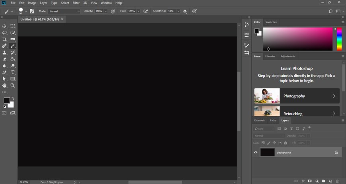
Task: Select the Quick Selection tool
Action: (x=13, y=33)
